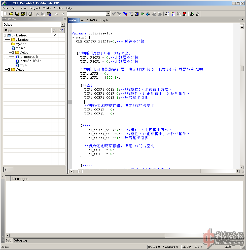The height and width of the screenshot is (250, 246).
Task: Click the batch status column header icon
Action: pos(61,30)
